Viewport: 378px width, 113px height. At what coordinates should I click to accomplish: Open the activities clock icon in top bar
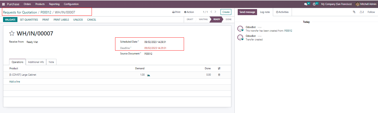pos(314,4)
